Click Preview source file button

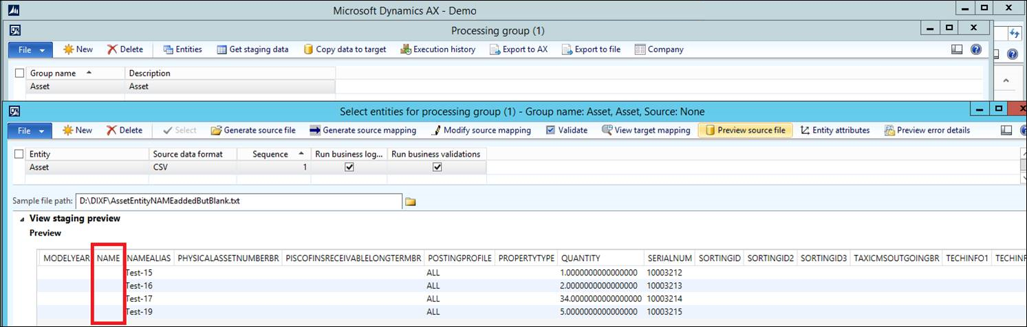[x=745, y=131]
